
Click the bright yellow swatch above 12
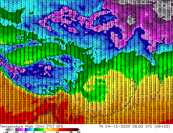click(x=45, y=129)
